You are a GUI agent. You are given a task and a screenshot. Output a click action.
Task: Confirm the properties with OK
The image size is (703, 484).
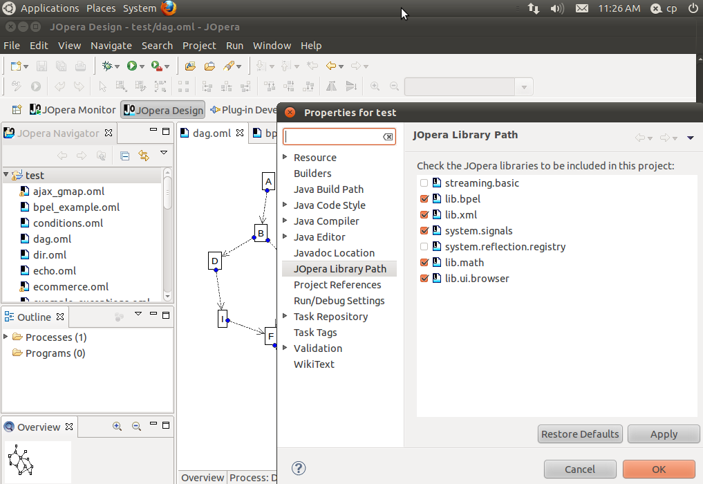pyautogui.click(x=659, y=469)
